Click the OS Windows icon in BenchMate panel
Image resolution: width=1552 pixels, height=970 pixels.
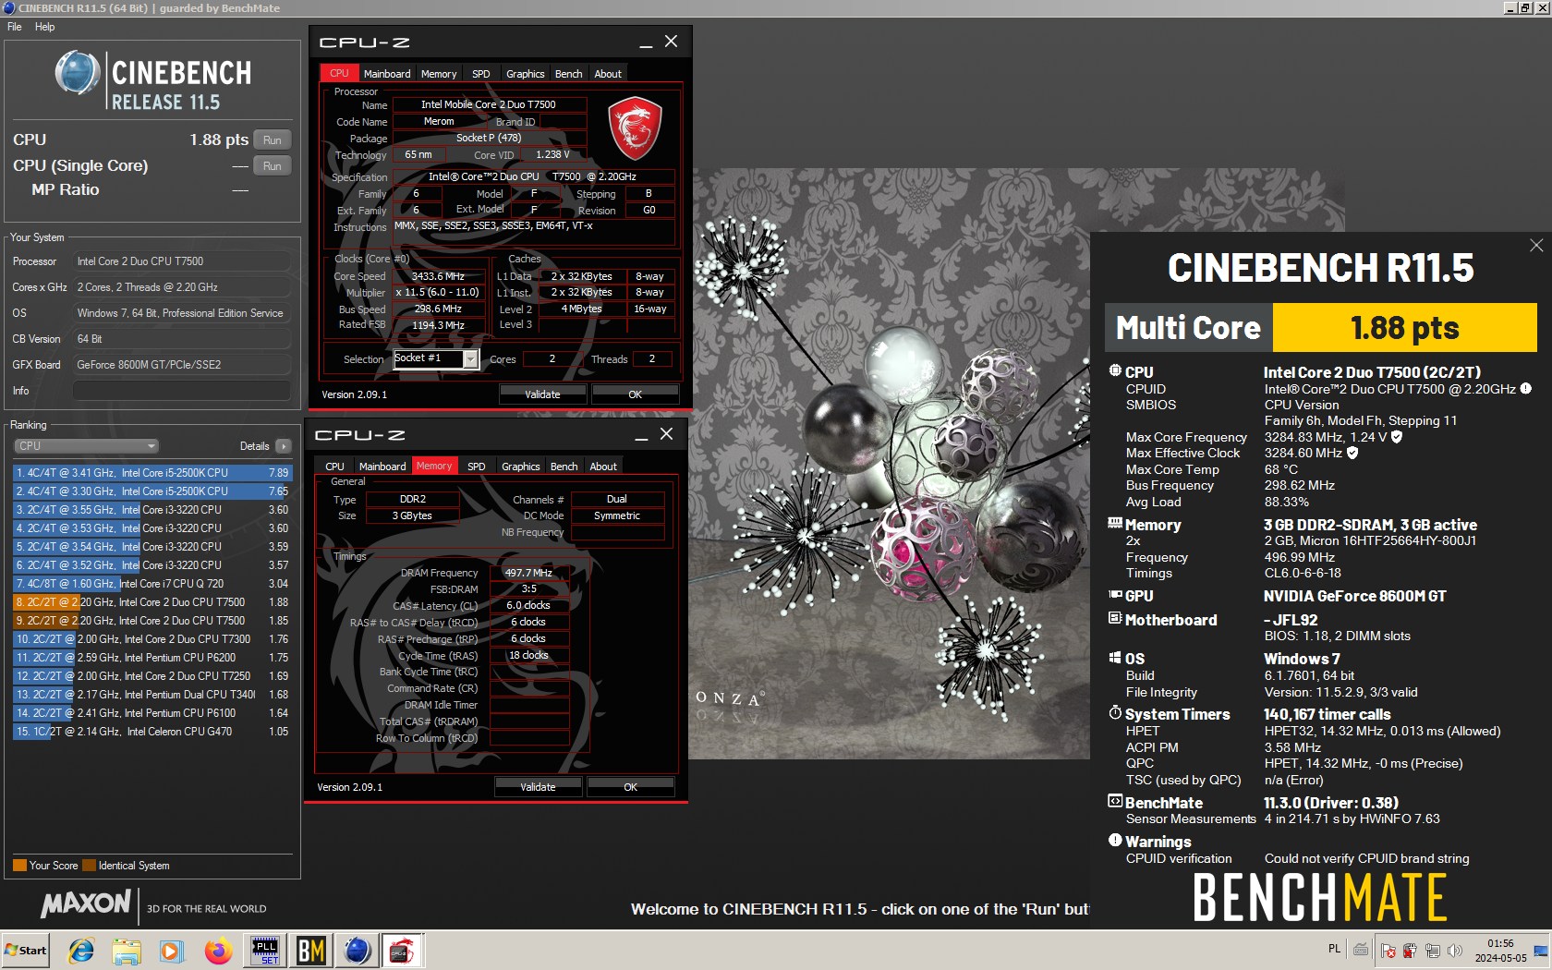(1115, 658)
